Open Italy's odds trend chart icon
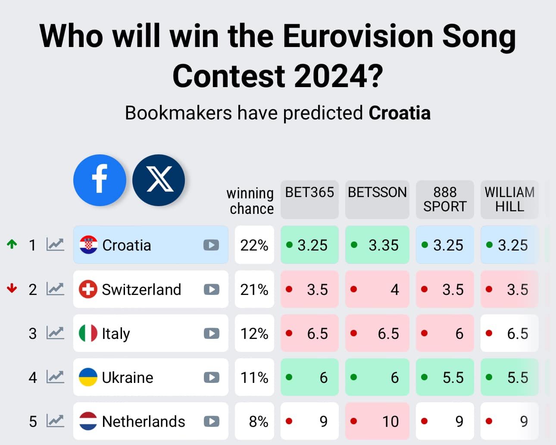The height and width of the screenshot is (445, 556). point(55,333)
